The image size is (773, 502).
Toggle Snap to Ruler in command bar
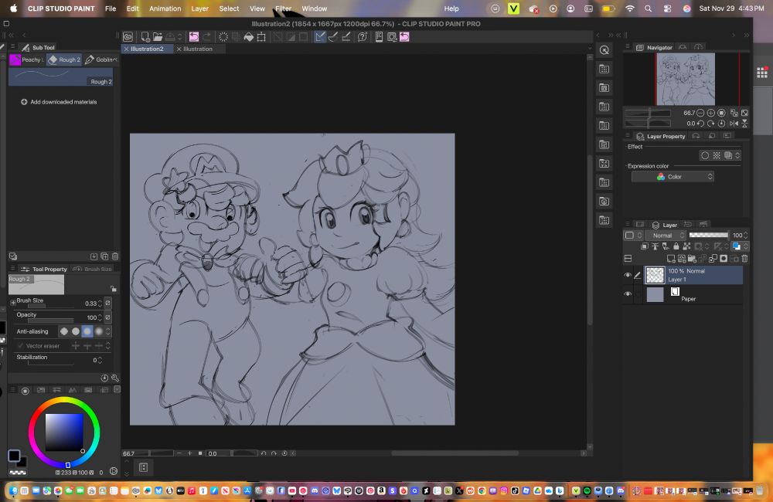(320, 37)
